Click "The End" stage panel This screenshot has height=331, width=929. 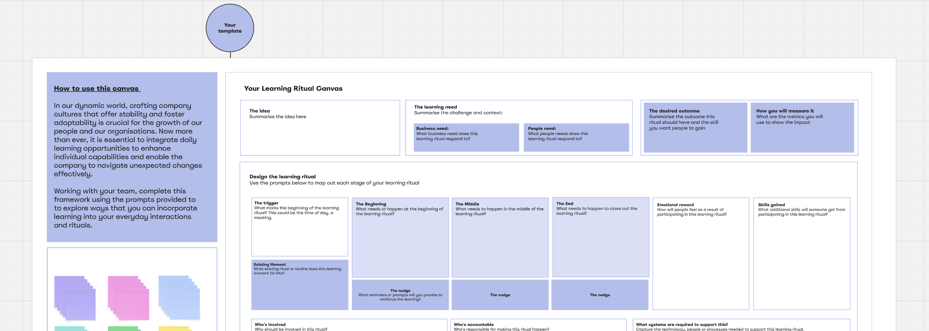[x=600, y=237]
